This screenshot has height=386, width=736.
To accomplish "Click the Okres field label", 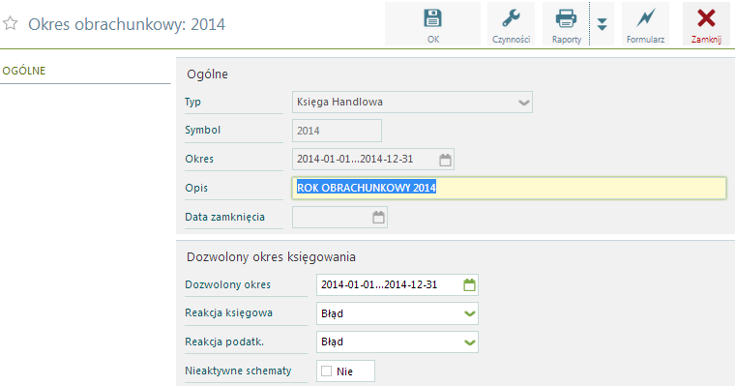I will click(199, 159).
